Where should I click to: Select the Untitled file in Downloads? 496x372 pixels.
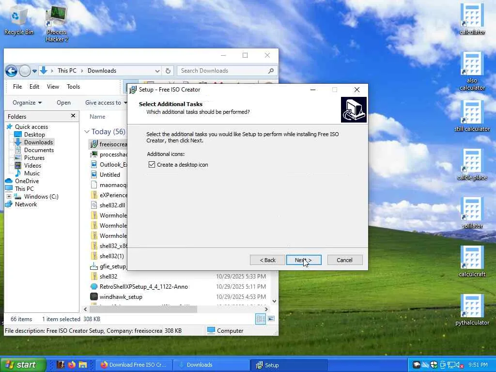[110, 174]
